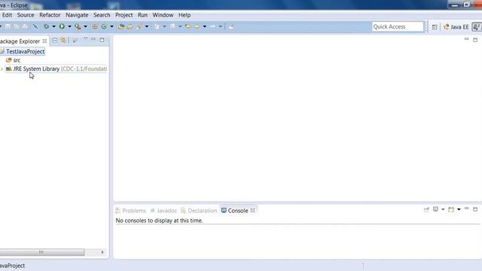Viewport: 482px width, 271px height.
Task: Click the New Java Class icon
Action: point(104,27)
